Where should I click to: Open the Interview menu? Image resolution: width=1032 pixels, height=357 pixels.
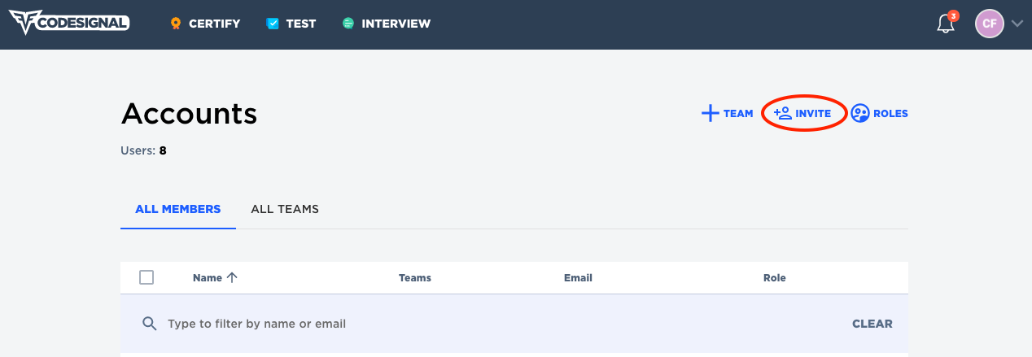387,24
